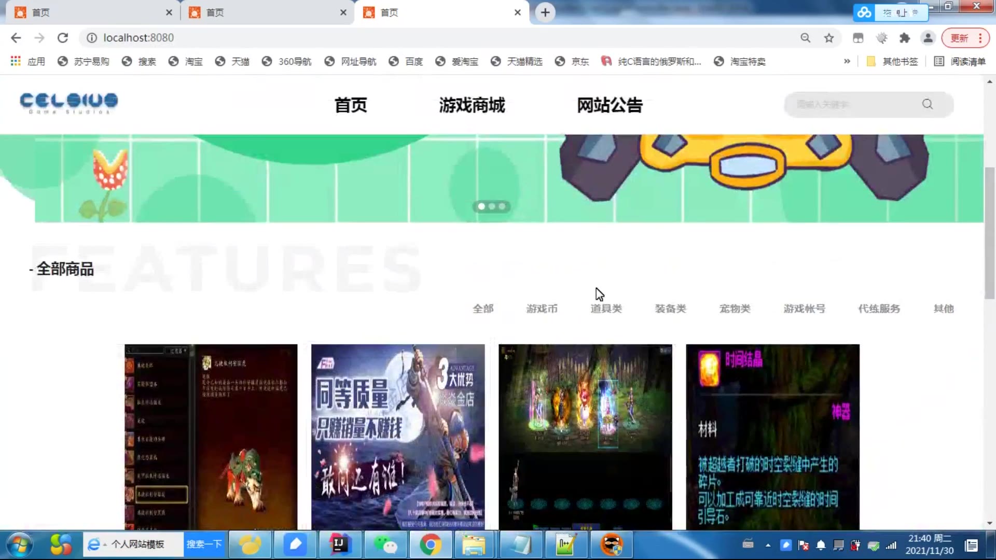The width and height of the screenshot is (996, 560).
Task: Open the 网站公告 navigation menu item
Action: point(610,105)
